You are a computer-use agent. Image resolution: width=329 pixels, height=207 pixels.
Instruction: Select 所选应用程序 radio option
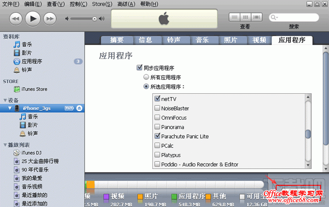146,86
